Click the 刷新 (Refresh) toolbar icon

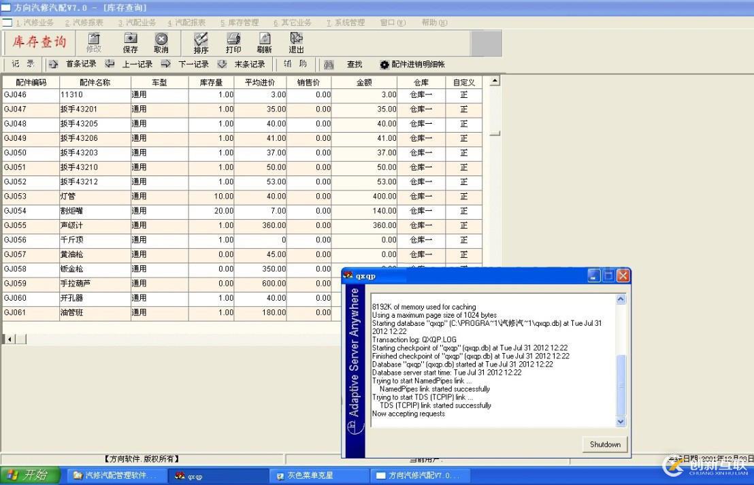[264, 43]
